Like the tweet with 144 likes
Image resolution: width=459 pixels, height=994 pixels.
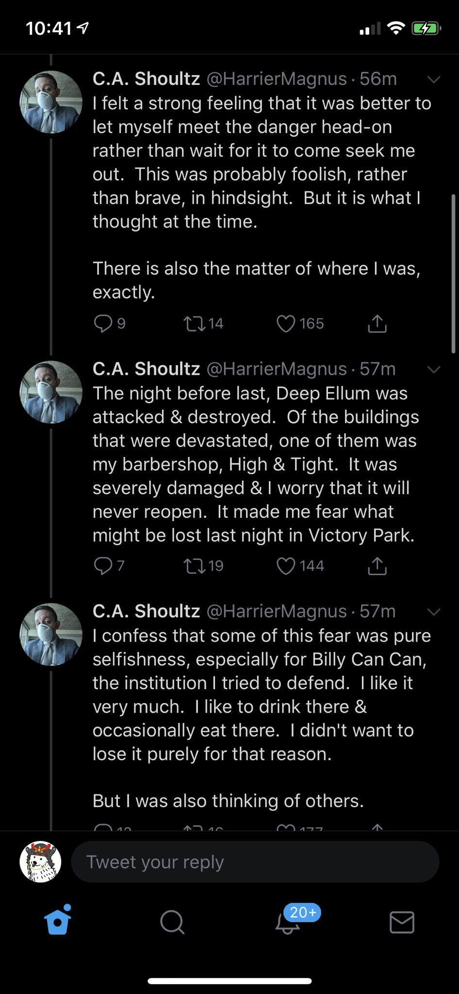tap(286, 565)
